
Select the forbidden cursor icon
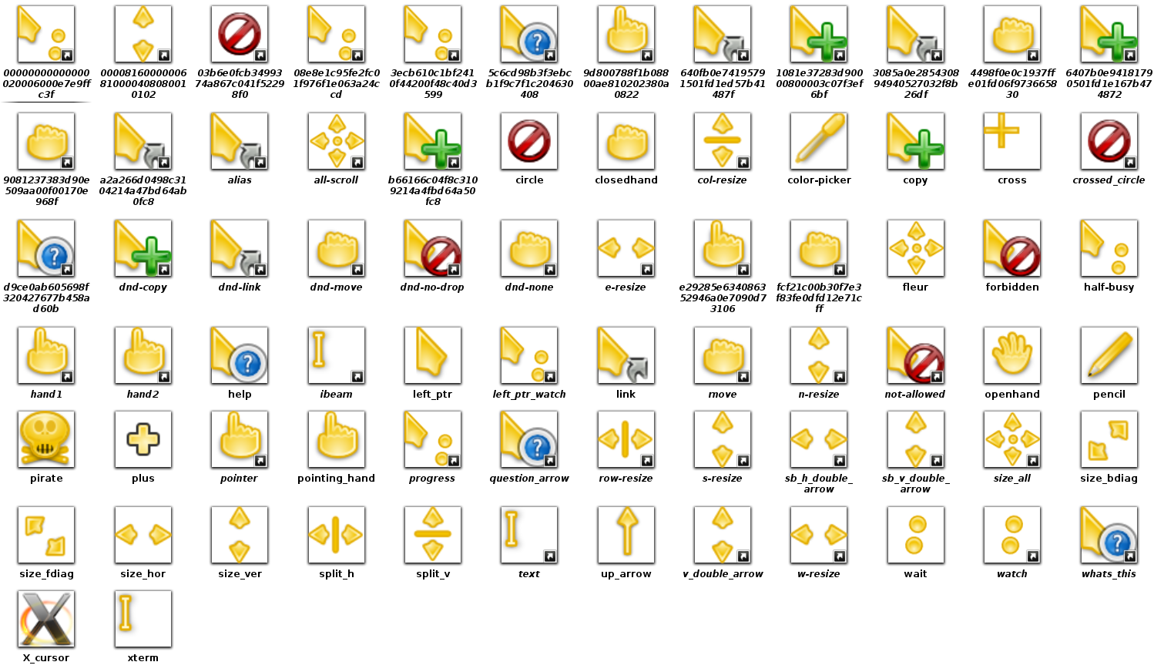pyautogui.click(x=1012, y=248)
